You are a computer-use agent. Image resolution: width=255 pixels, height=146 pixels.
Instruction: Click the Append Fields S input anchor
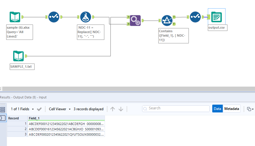(128, 24)
